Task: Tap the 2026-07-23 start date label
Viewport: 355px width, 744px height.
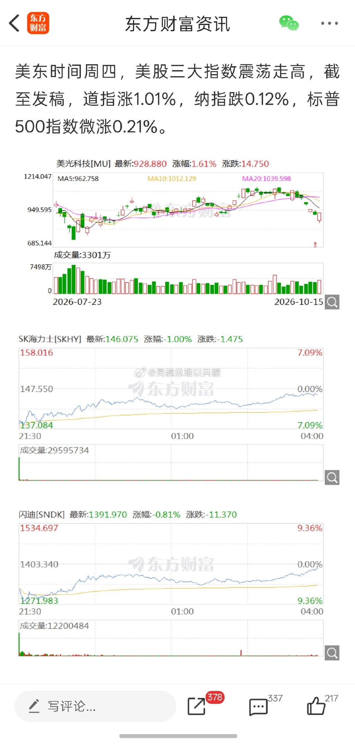Action: 77,302
